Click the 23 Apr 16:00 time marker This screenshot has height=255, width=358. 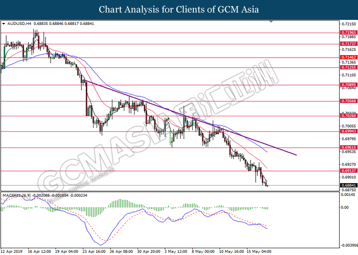(x=94, y=251)
